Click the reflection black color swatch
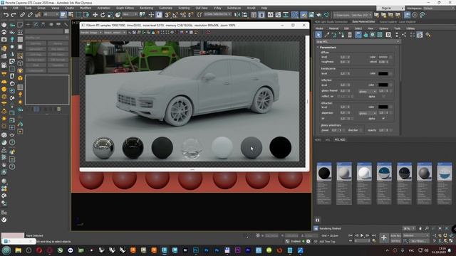This screenshot has width=456, height=256. tap(383, 85)
